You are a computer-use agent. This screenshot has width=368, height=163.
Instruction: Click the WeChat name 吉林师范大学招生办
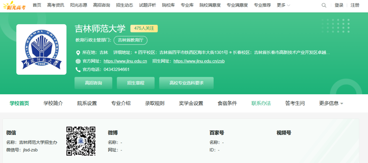click(38, 142)
